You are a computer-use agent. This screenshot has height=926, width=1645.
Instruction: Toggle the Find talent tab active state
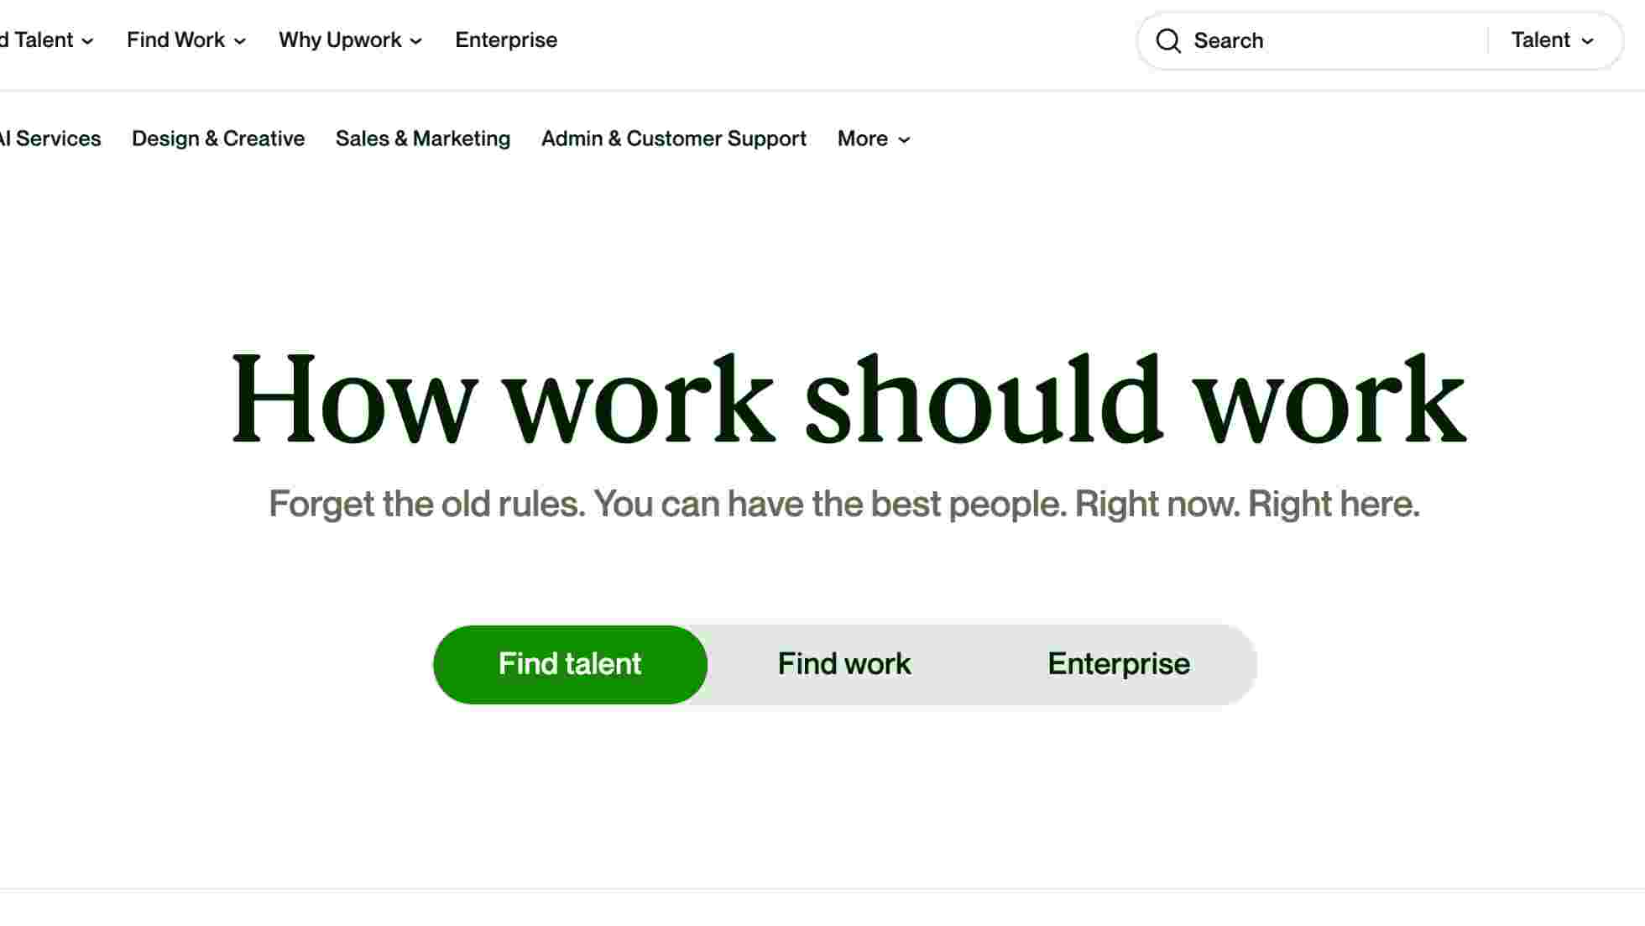[569, 664]
